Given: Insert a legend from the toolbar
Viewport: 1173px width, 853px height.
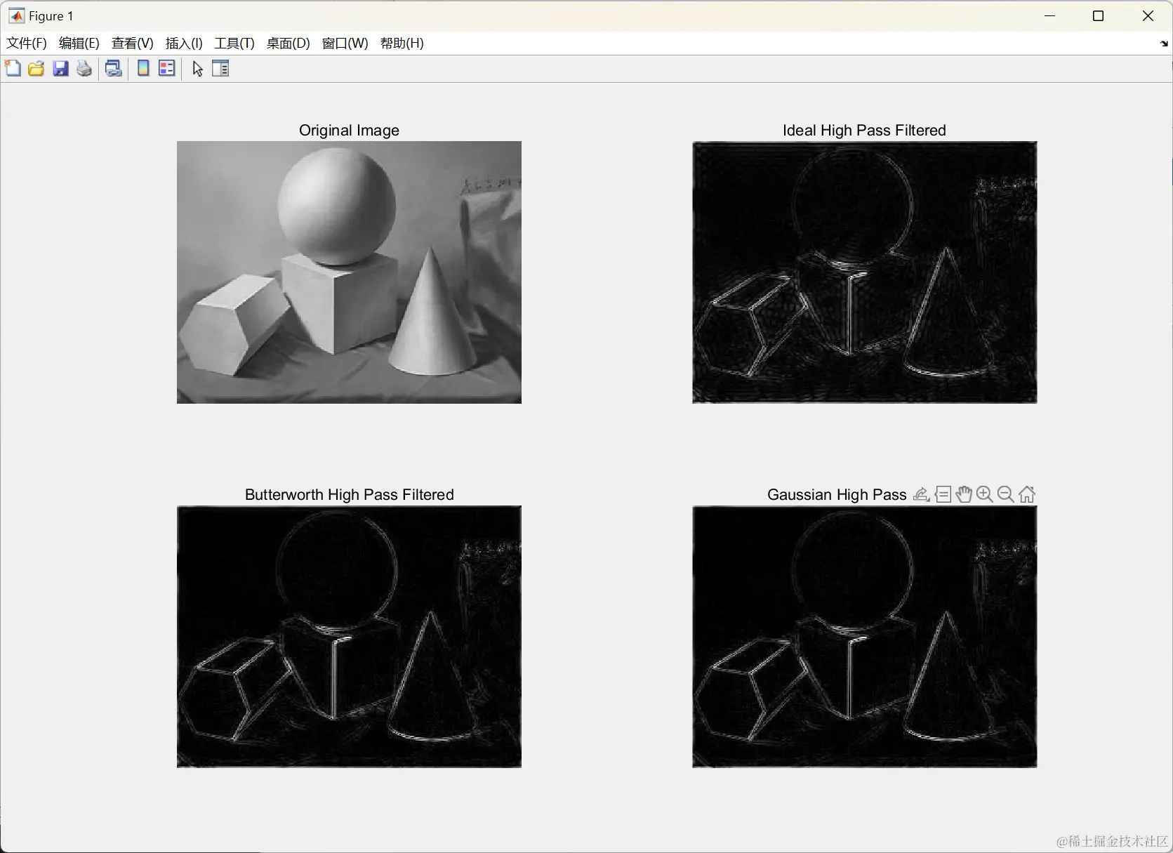Looking at the screenshot, I should (x=167, y=68).
